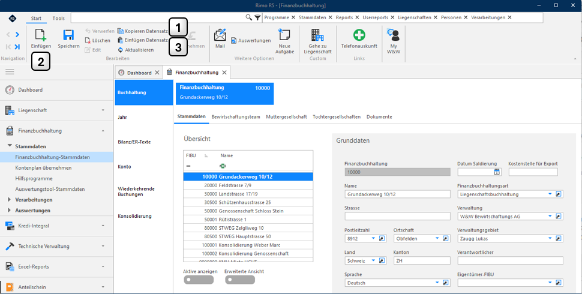Click Kopieren Datensatz icon

pos(121,31)
